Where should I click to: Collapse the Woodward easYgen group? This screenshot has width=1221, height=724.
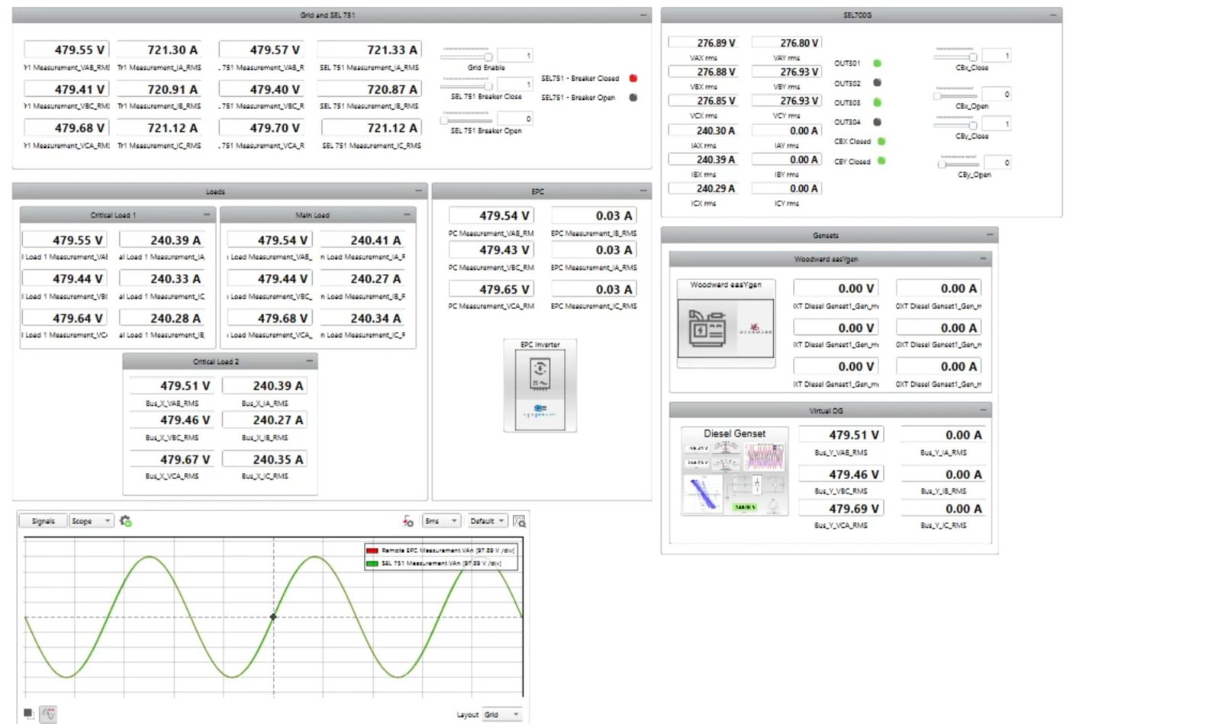click(983, 259)
